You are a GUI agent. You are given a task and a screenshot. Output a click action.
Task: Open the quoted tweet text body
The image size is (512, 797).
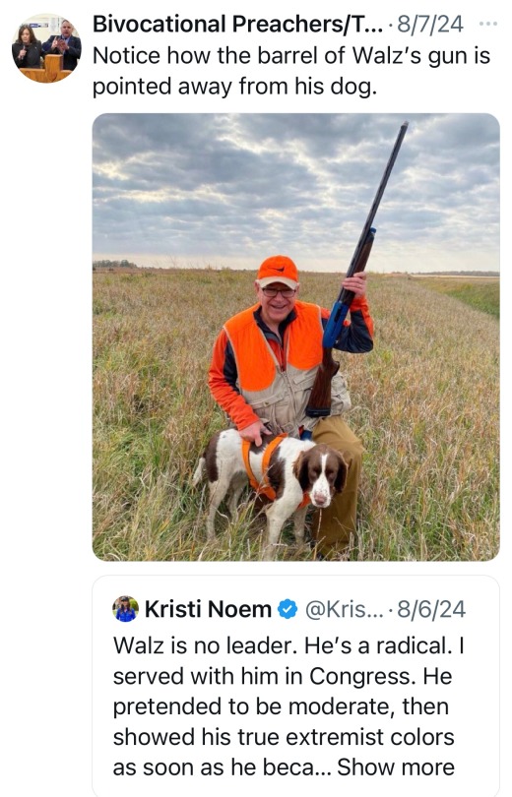click(x=288, y=706)
